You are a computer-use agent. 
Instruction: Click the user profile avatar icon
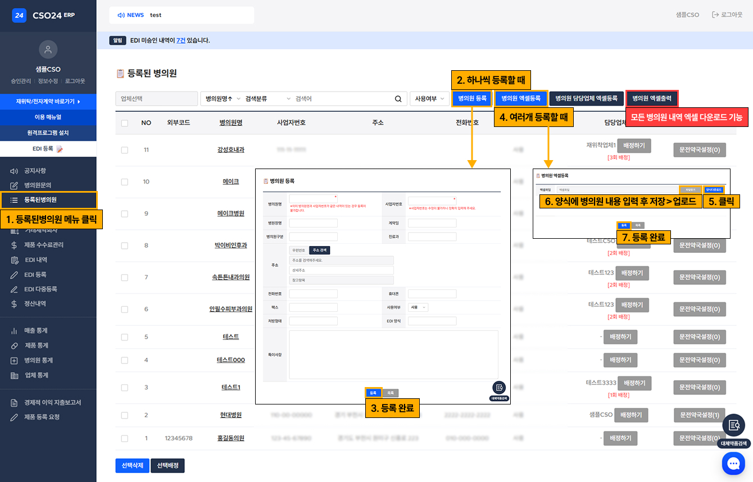tap(48, 49)
